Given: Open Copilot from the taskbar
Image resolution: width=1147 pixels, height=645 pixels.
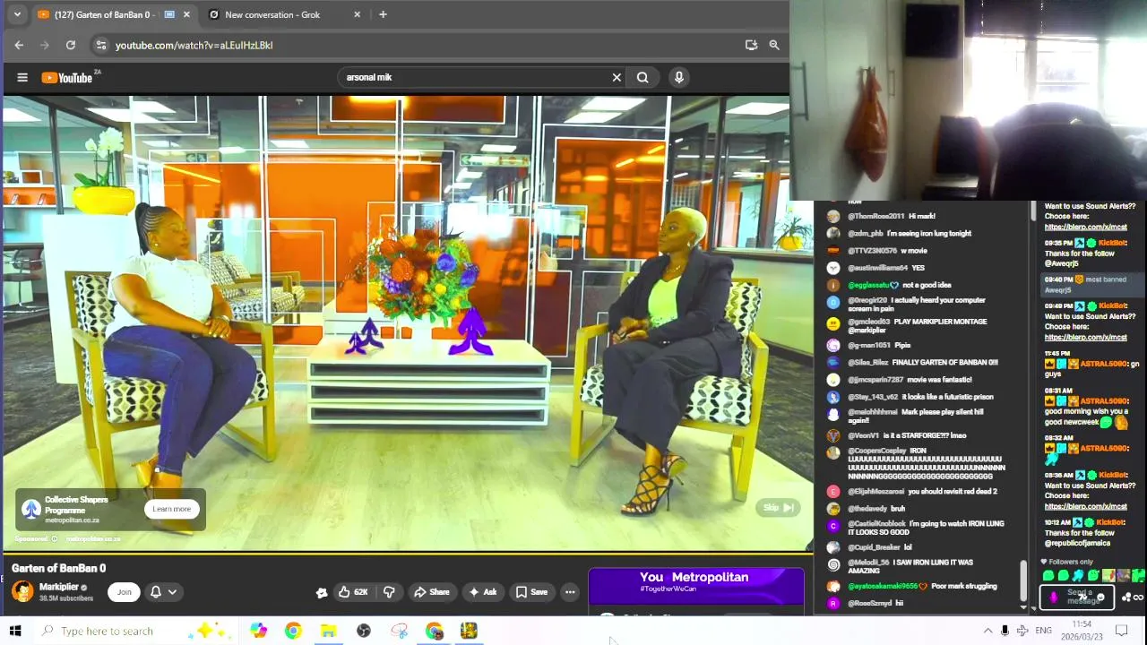Looking at the screenshot, I should [x=258, y=631].
